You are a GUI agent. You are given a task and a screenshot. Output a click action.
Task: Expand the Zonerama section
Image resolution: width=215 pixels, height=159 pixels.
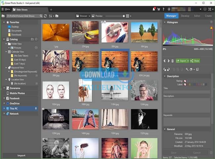tap(4, 88)
